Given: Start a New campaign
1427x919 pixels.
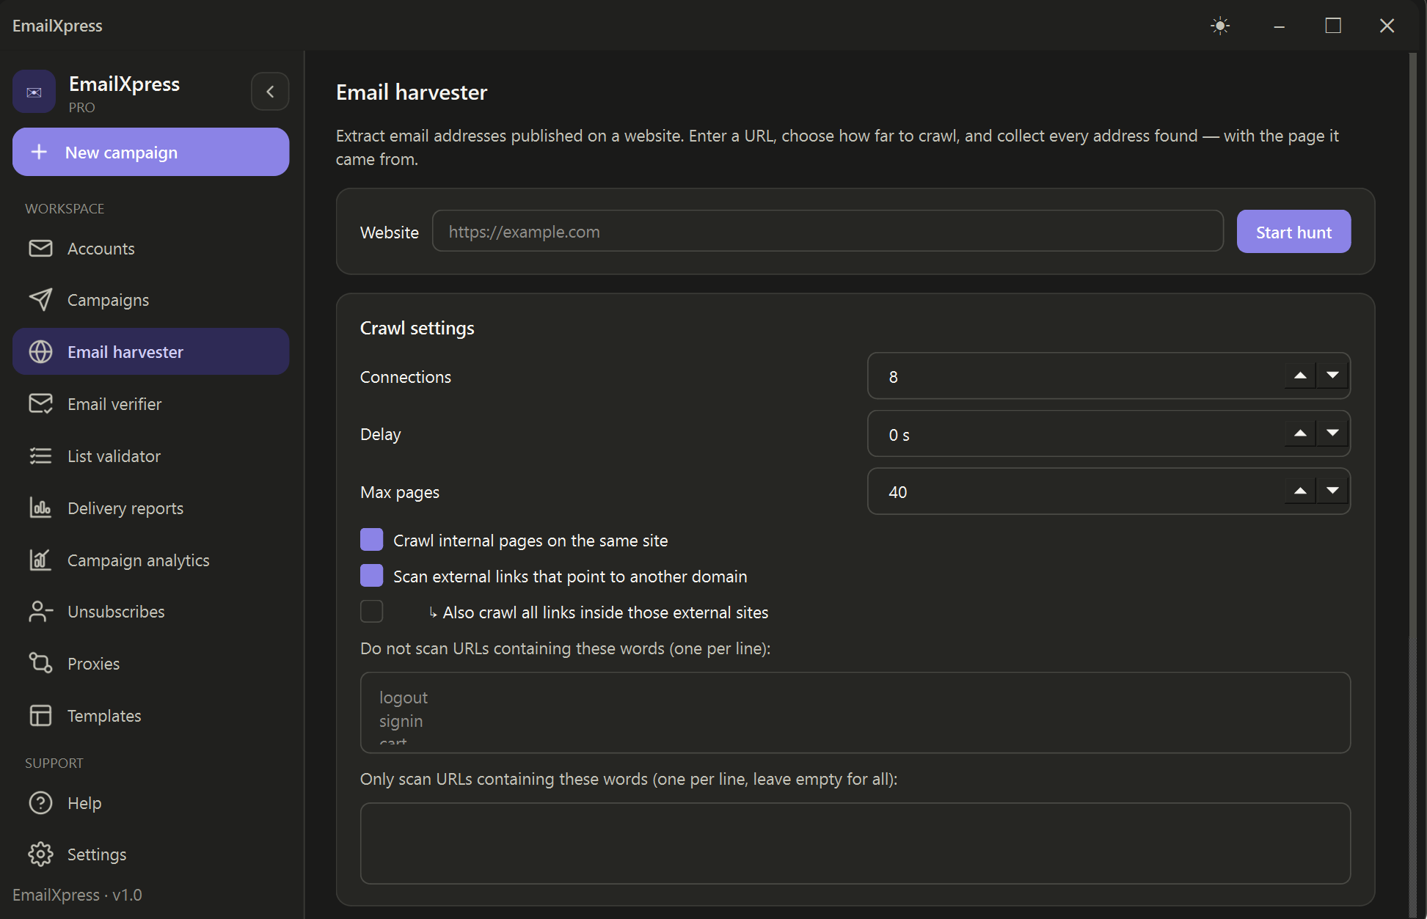Looking at the screenshot, I should point(150,152).
